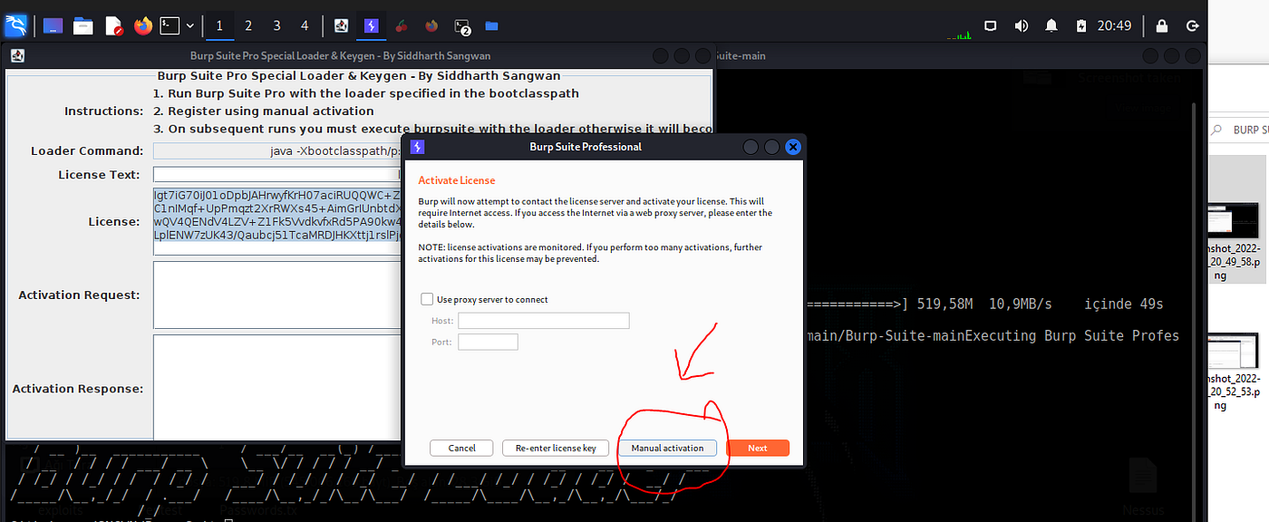
Task: Launch the text editor from the panel
Action: coord(113,25)
